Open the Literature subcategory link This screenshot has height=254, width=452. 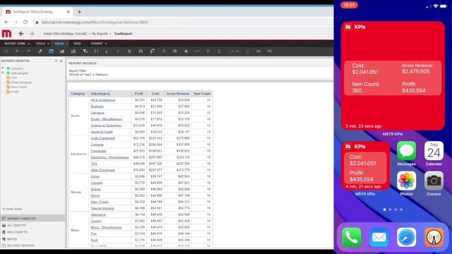click(97, 113)
